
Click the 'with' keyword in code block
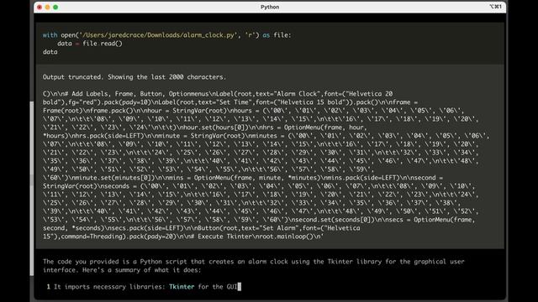coord(50,35)
